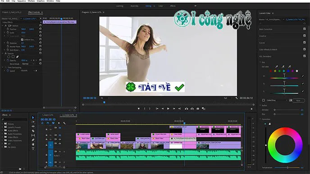The height and width of the screenshot is (174, 310).
Task: Click the Step Back one frame button
Action: 163,109
